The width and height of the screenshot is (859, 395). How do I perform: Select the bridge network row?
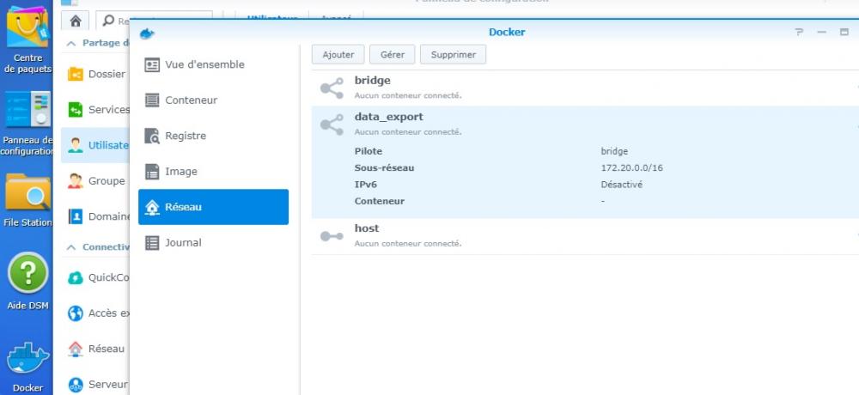(585, 88)
